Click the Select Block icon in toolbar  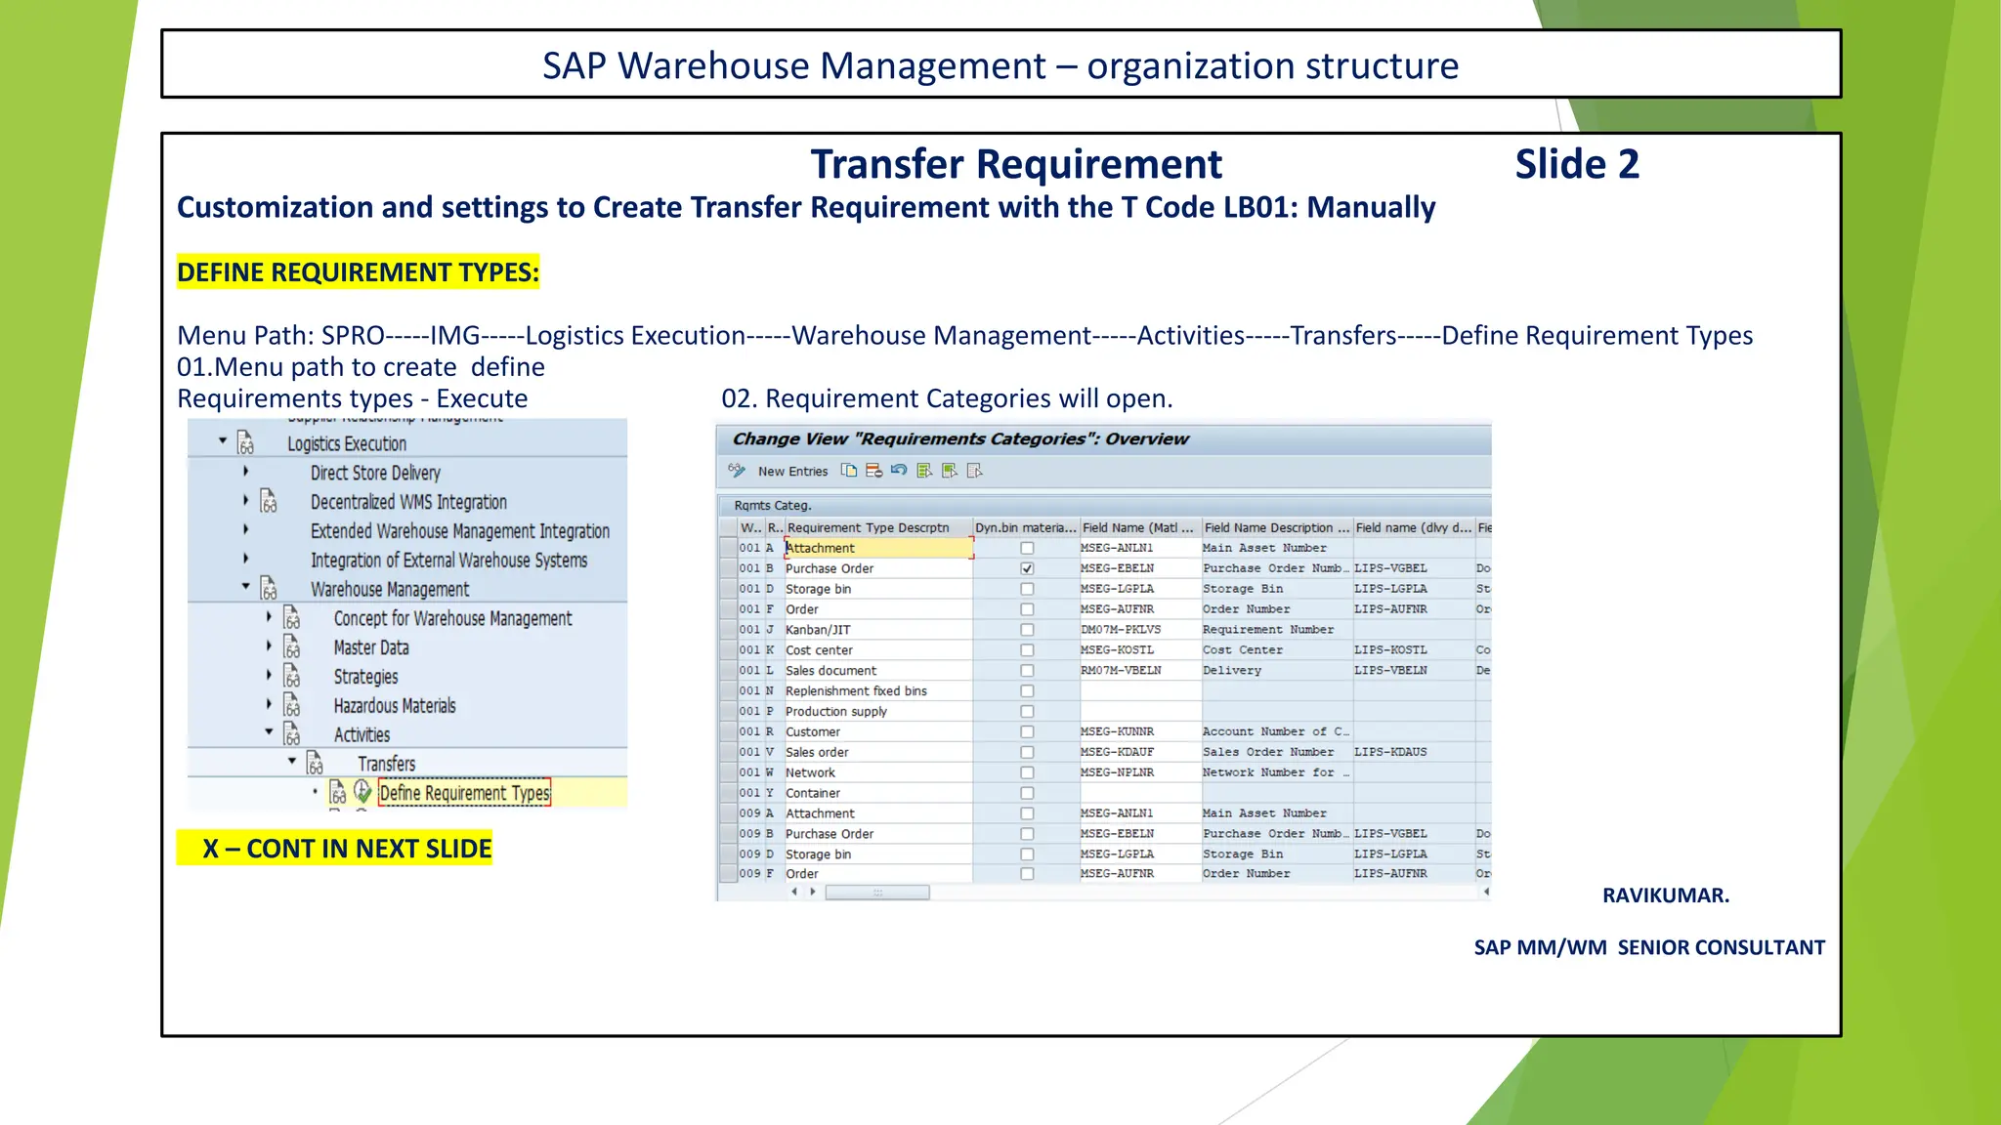[950, 471]
